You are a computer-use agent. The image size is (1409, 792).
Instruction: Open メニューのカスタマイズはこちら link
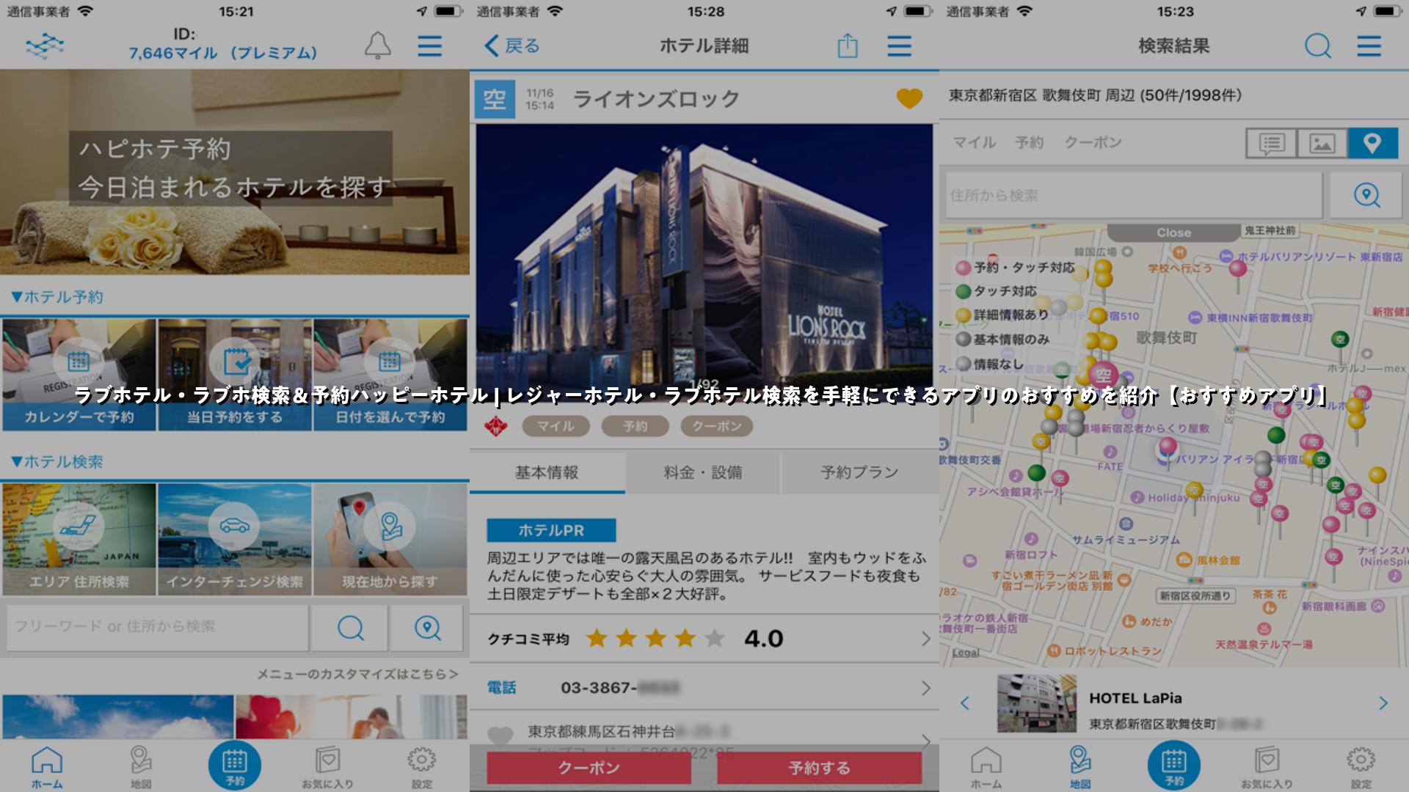(357, 674)
